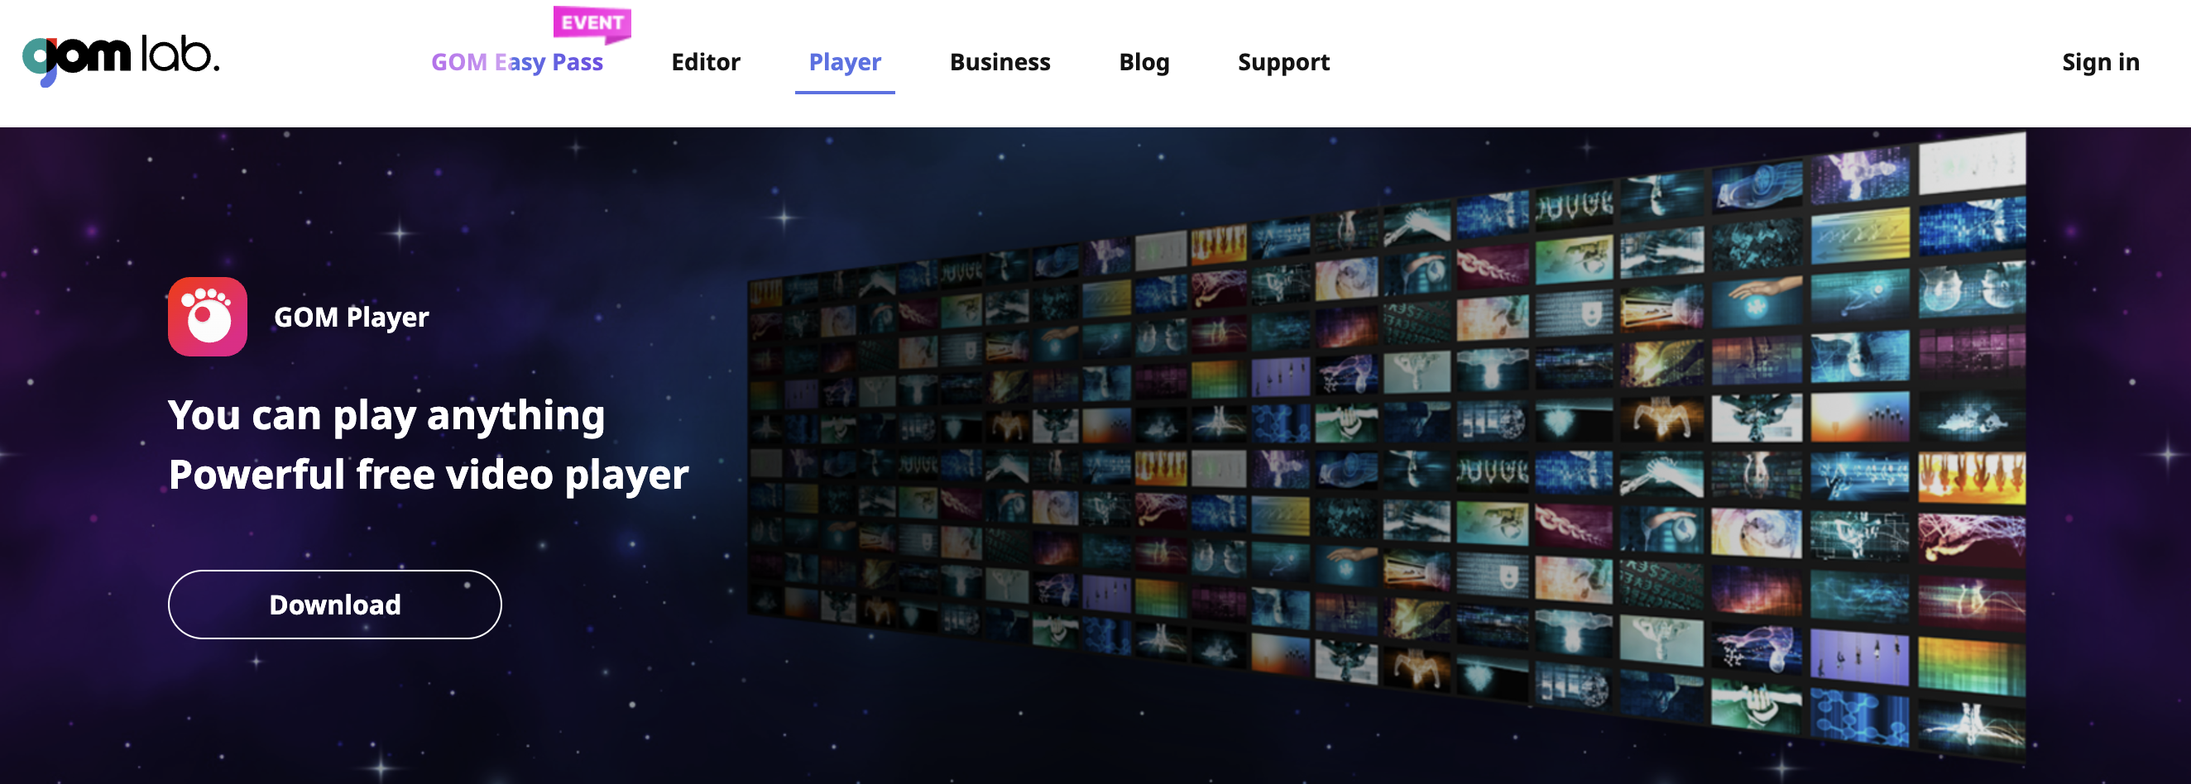
Task: Click the red GOM Player paw icon
Action: [208, 318]
